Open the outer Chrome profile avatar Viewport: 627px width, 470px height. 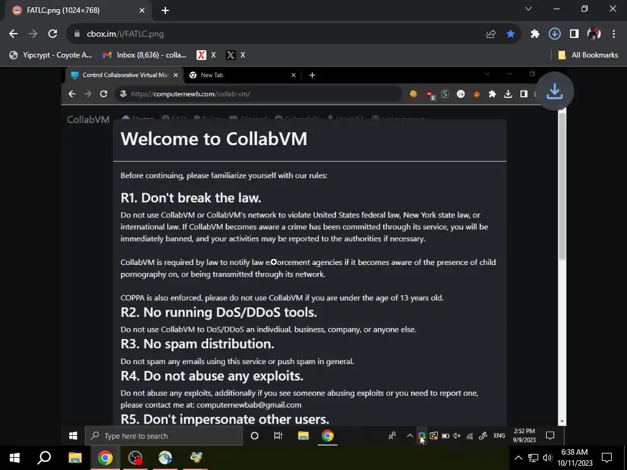pyautogui.click(x=594, y=34)
